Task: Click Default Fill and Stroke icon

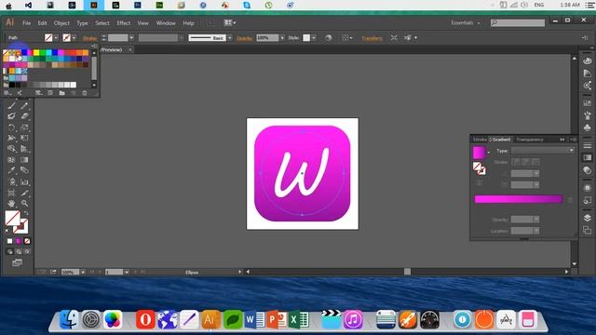Action: tap(7, 231)
